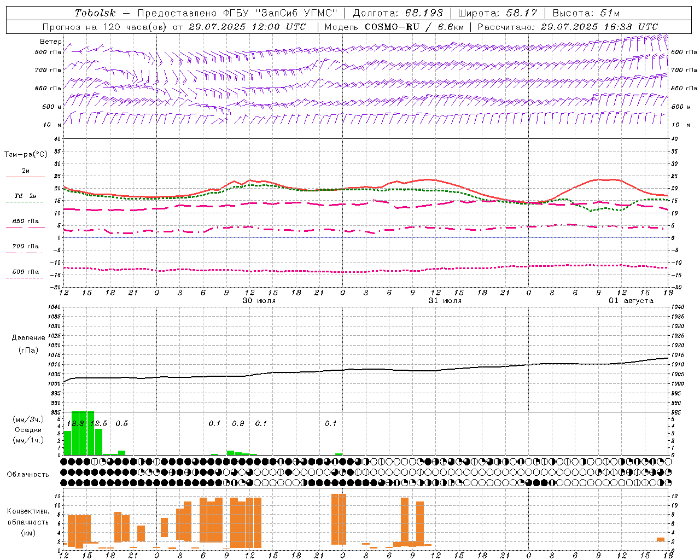Click the "0.5" precipitation amount value
700x560 pixels.
pyautogui.click(x=121, y=423)
